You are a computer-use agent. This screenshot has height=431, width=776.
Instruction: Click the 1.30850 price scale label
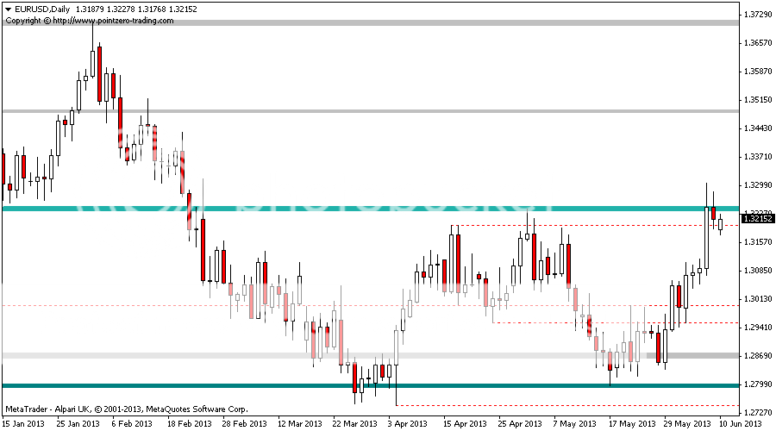(758, 270)
